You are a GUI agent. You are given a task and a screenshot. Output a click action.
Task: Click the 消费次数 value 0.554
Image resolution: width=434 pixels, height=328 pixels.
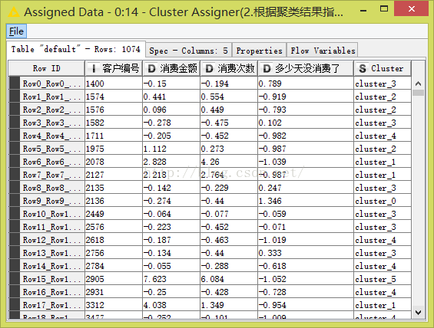click(x=229, y=97)
